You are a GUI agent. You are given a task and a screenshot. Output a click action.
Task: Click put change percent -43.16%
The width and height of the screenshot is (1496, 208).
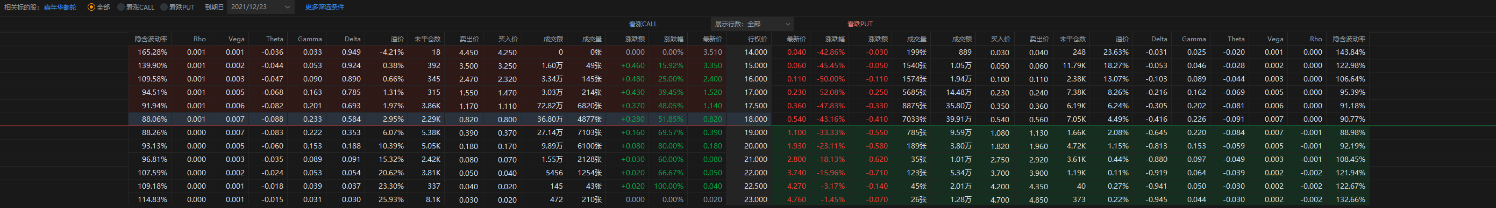tap(830, 119)
